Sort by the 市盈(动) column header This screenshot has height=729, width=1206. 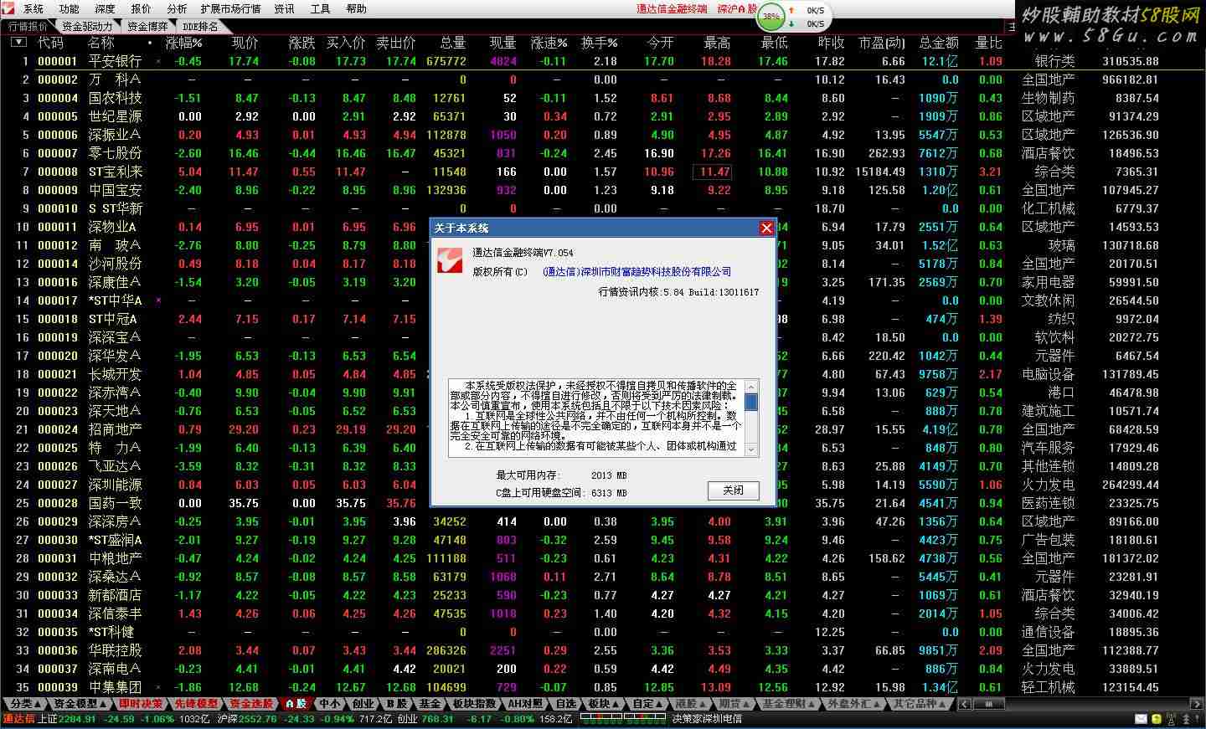(x=881, y=43)
